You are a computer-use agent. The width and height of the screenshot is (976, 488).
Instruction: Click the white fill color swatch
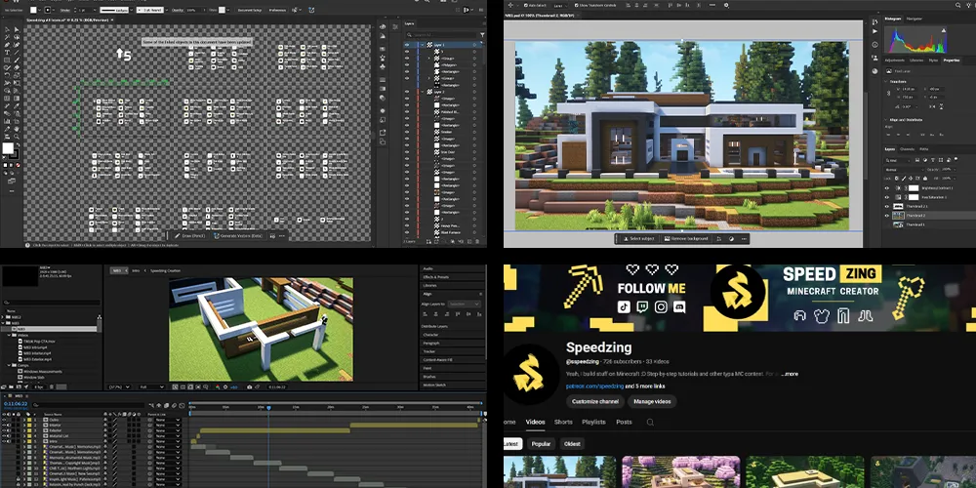8,148
